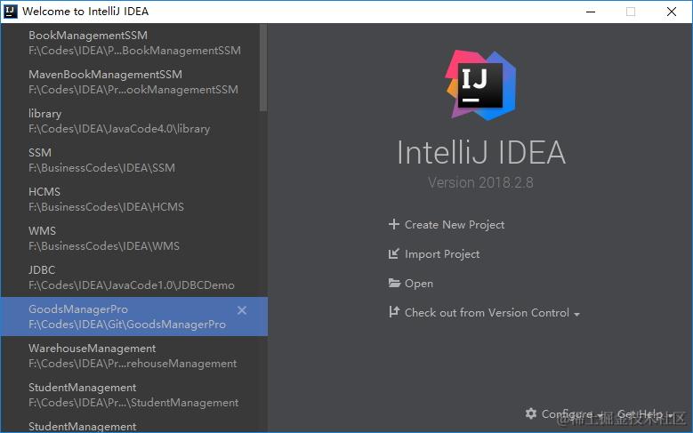Create New Project

[x=455, y=225]
